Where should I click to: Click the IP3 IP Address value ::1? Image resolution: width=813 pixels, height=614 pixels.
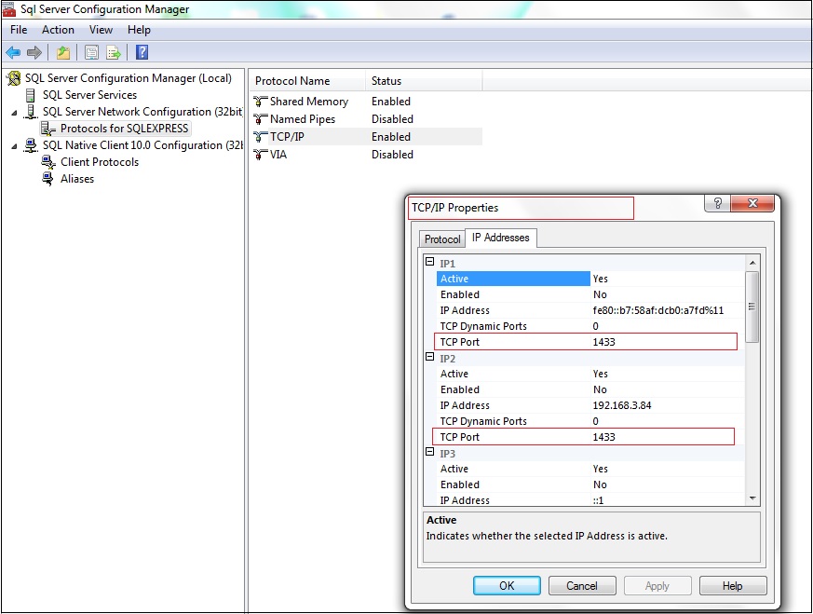(599, 500)
